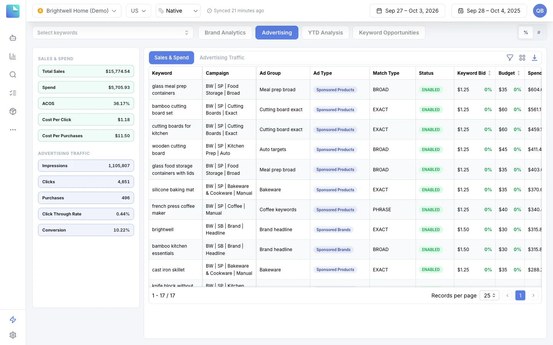Viewport: 553px width, 345px height.
Task: Click the app logo in top-left corner
Action: pos(13,11)
